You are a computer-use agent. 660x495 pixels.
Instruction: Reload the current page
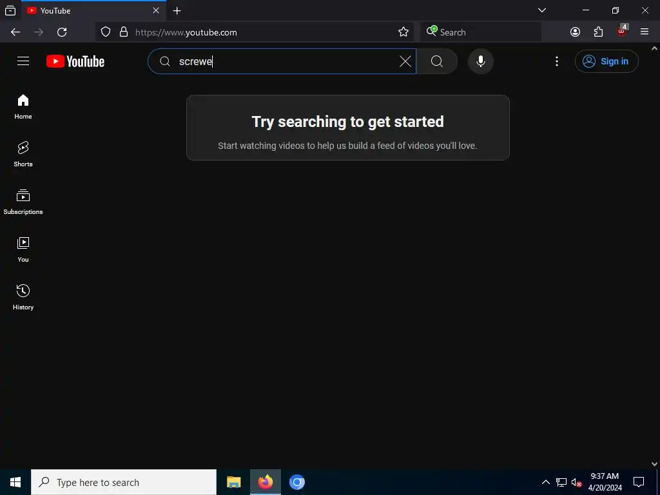(x=62, y=32)
